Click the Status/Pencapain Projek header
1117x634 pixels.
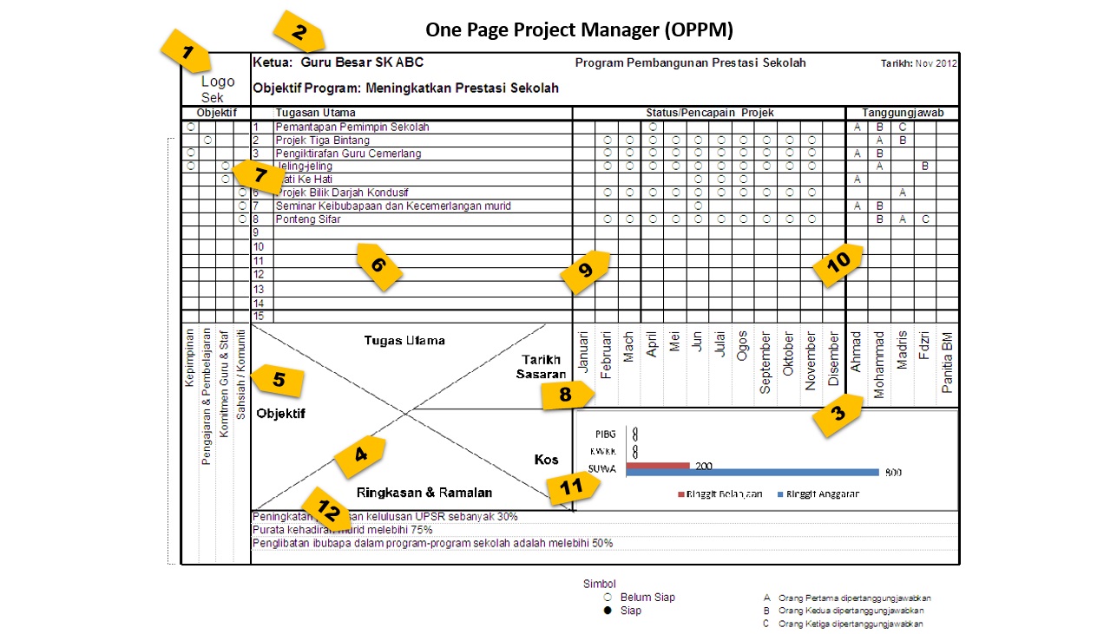click(x=709, y=113)
